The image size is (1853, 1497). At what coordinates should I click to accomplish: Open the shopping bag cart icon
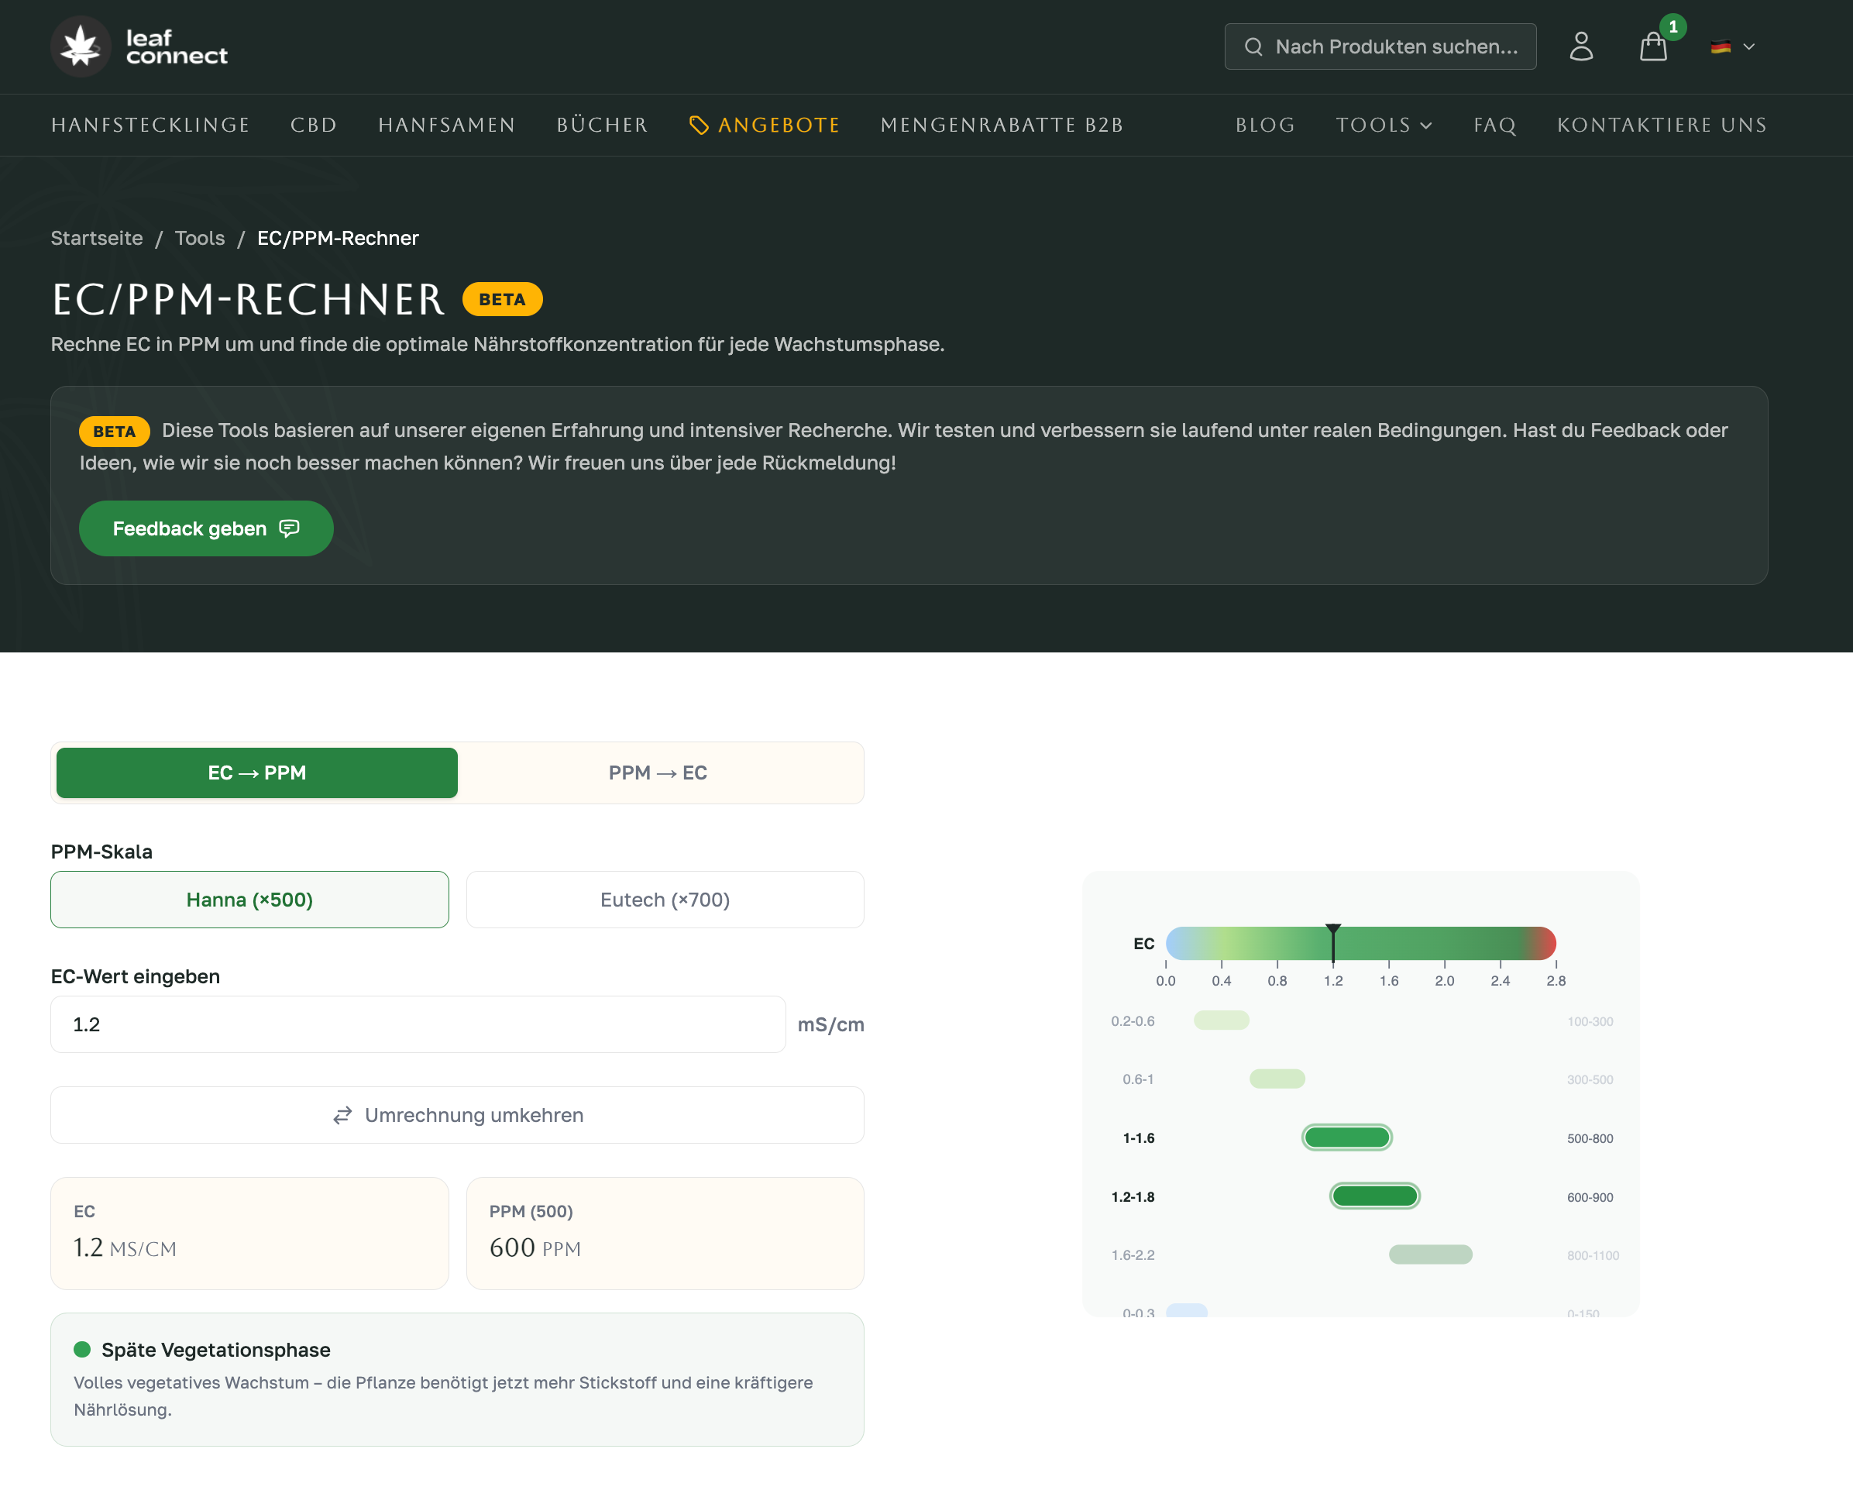[1652, 46]
